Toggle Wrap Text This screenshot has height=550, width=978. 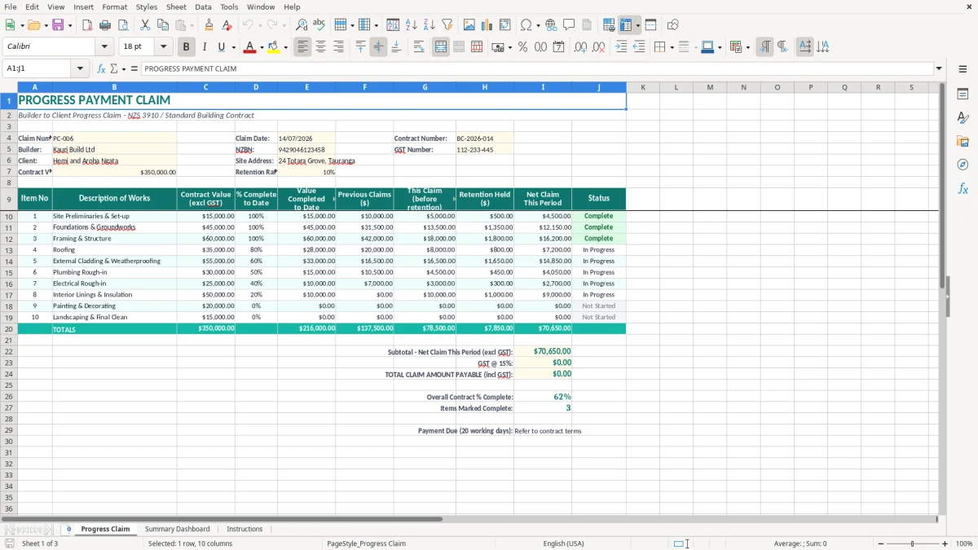click(x=419, y=47)
